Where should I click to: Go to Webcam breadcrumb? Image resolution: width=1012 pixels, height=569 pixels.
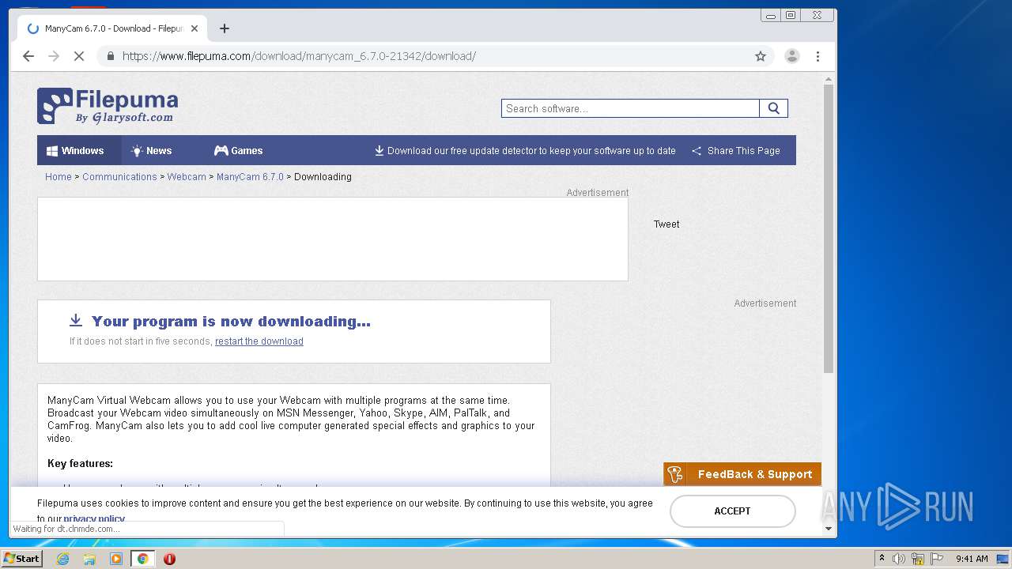(x=187, y=177)
